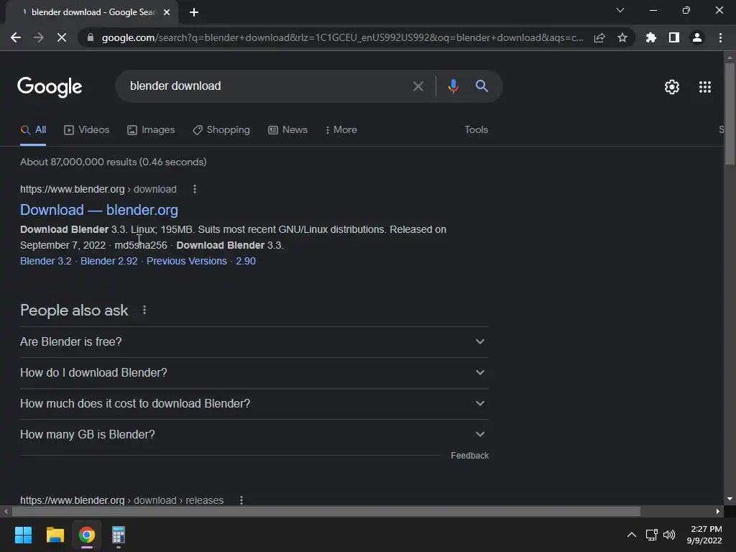Image resolution: width=736 pixels, height=552 pixels.
Task: Open the volume tray icon
Action: pyautogui.click(x=669, y=535)
